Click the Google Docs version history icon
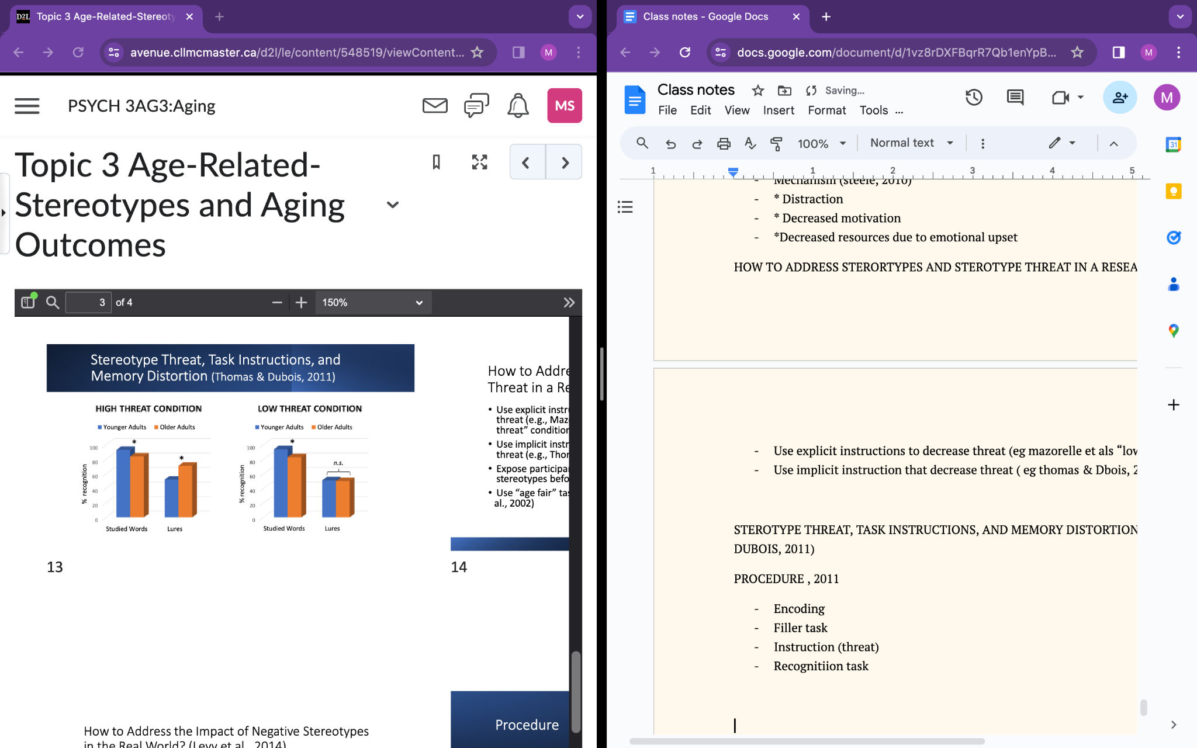 pos(974,98)
